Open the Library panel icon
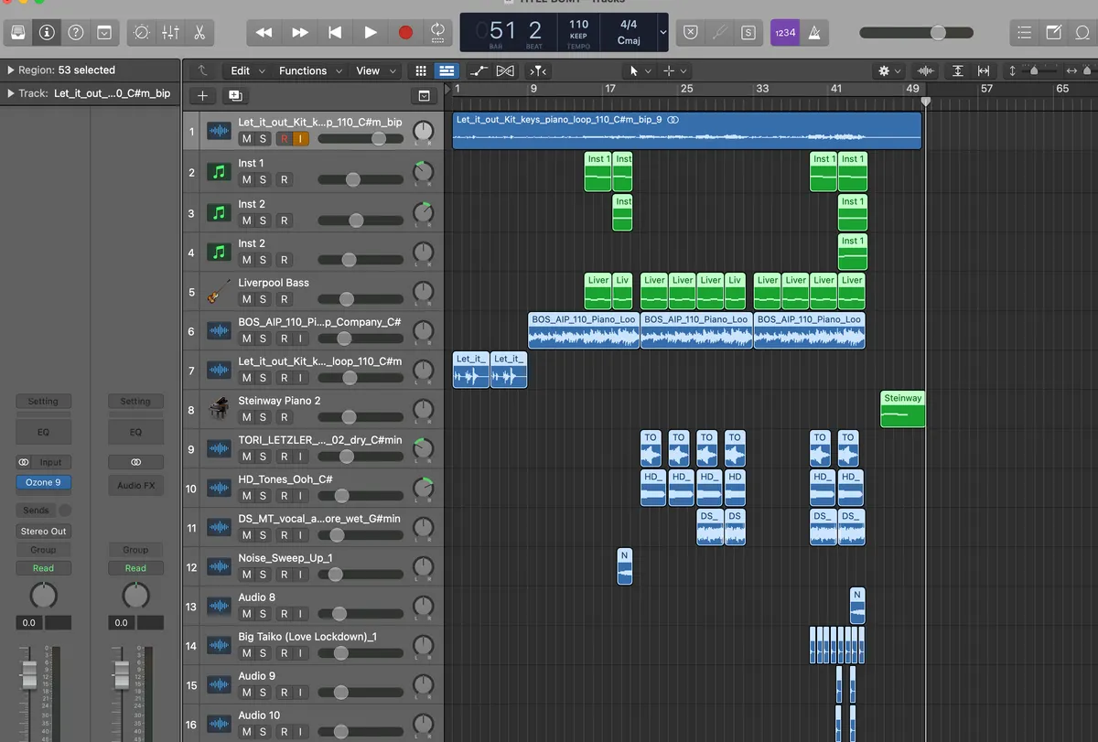The height and width of the screenshot is (742, 1098). click(17, 33)
